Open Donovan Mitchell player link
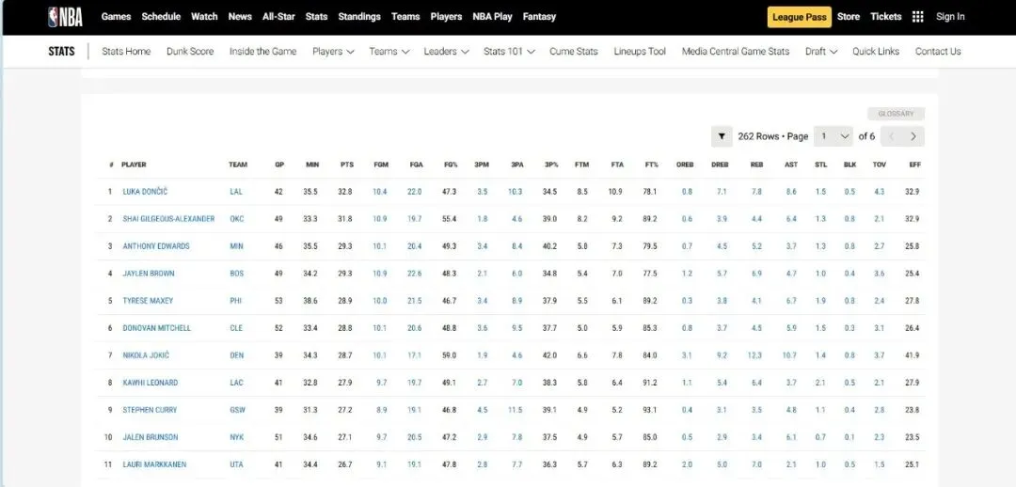 (157, 328)
